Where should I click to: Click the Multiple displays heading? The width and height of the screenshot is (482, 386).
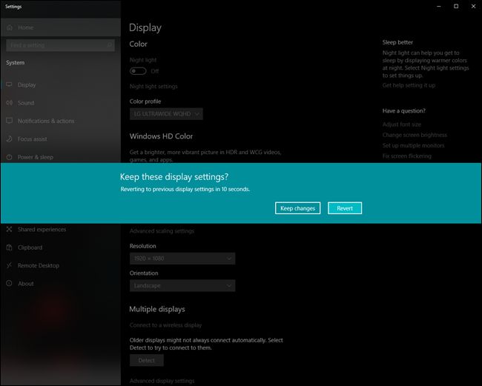157,309
